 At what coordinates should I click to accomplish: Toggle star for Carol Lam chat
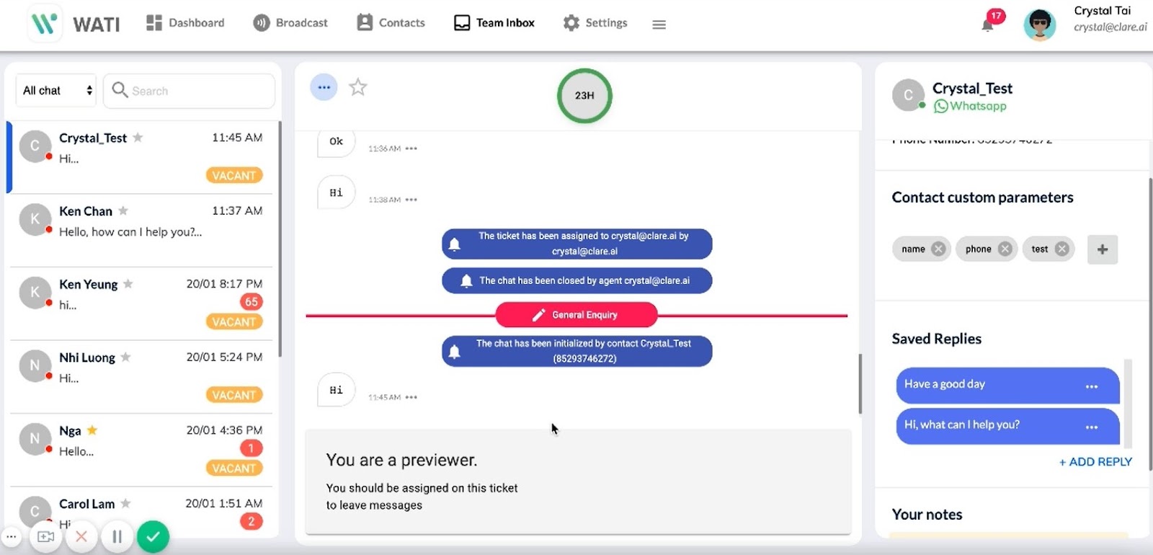pyautogui.click(x=125, y=503)
